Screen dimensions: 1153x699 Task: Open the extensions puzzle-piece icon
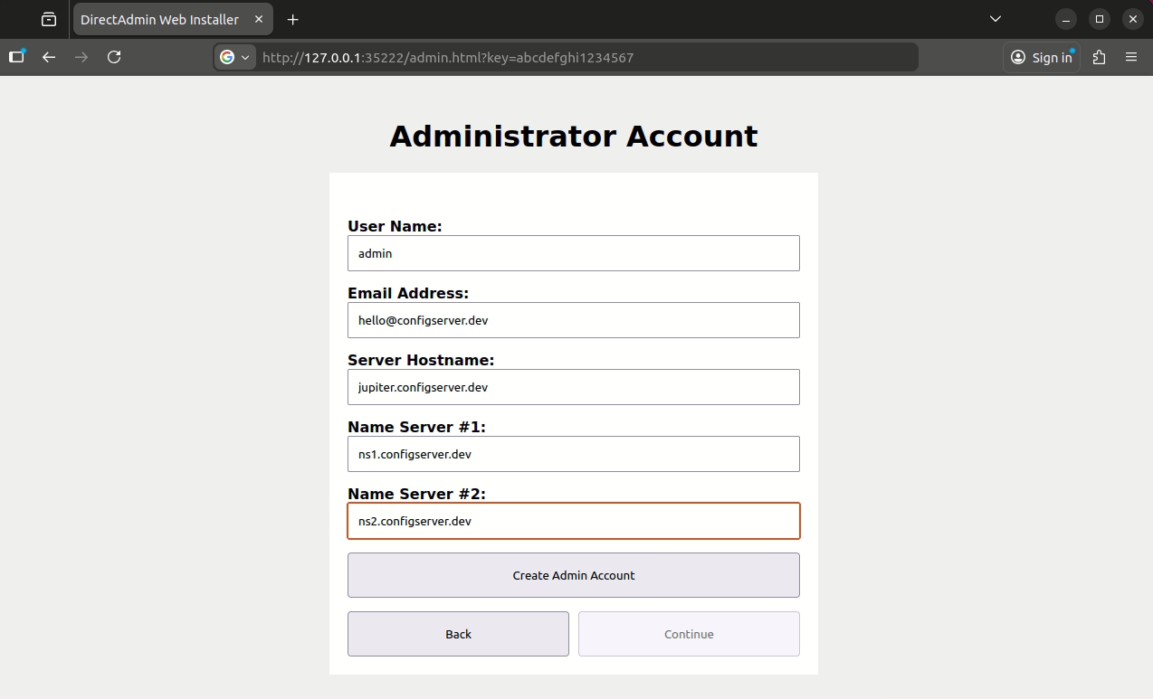pyautogui.click(x=1098, y=57)
